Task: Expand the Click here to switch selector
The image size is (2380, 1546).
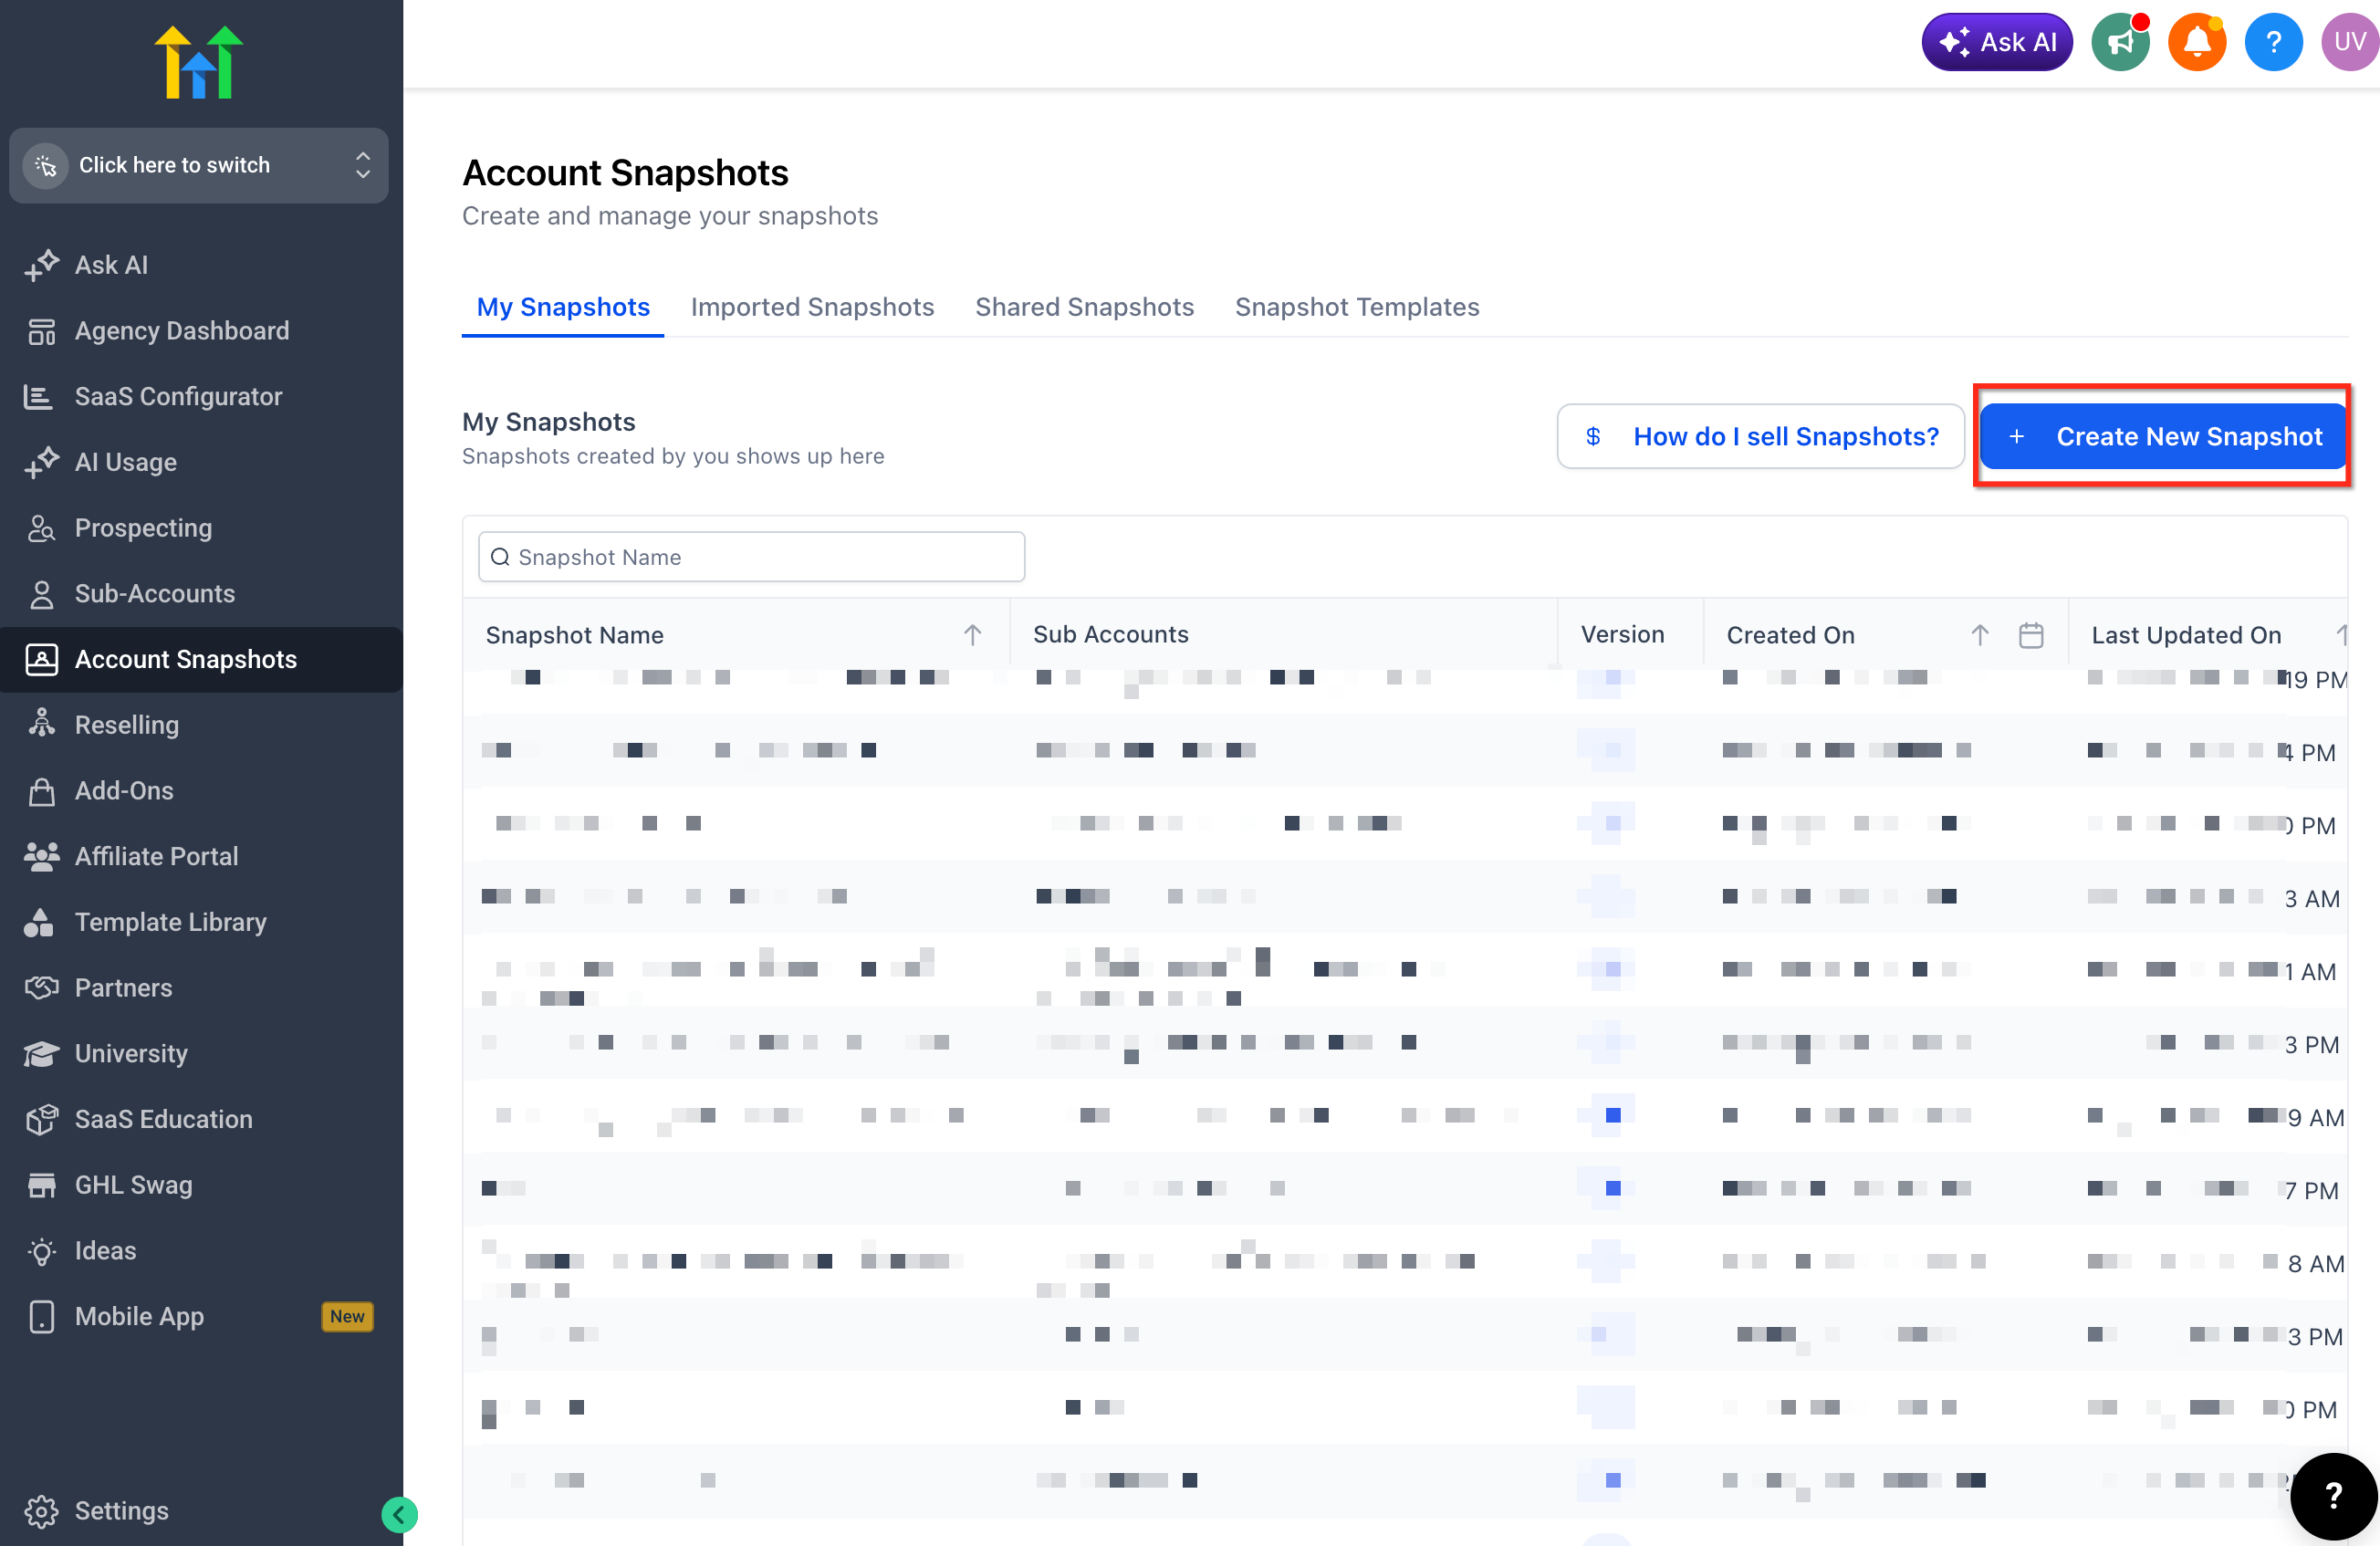Action: (199, 165)
